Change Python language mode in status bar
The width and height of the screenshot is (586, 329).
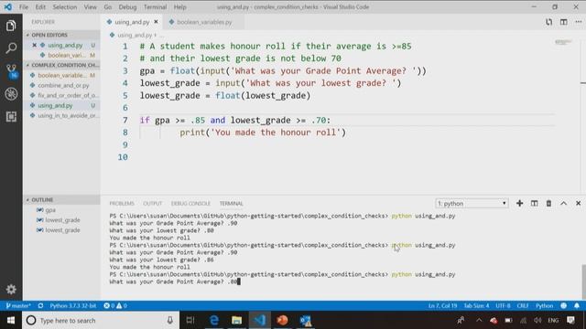[x=544, y=306]
